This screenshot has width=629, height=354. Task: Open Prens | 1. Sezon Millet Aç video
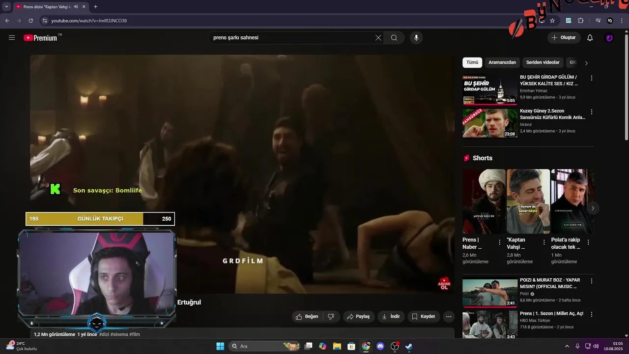490,324
